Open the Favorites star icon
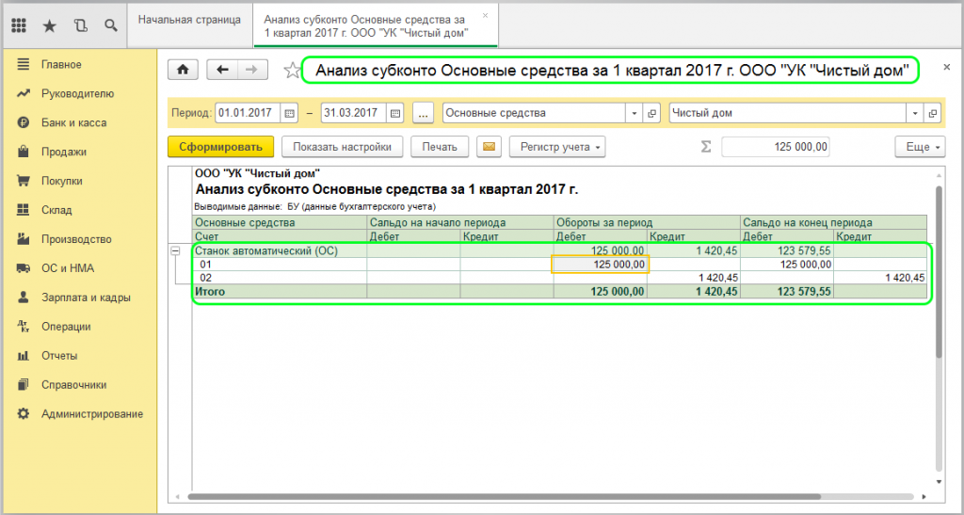Image resolution: width=964 pixels, height=515 pixels. [49, 25]
